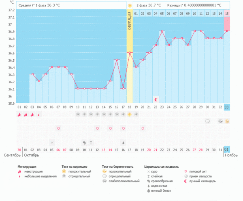Image resolution: width=243 pixels, height=201 pixels.
Task: Select the highlighted cycle day 33 cell
Action: (227, 107)
